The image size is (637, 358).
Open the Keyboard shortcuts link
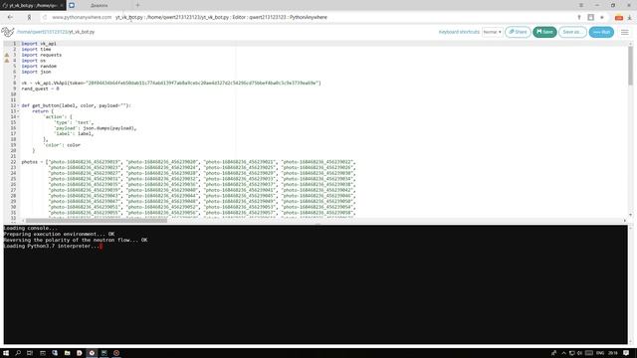click(459, 32)
